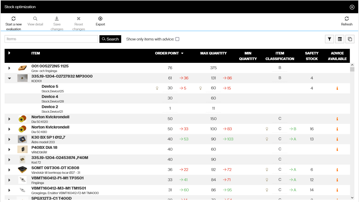The width and height of the screenshot is (359, 202).
Task: Click the Refresh icon
Action: click(346, 19)
